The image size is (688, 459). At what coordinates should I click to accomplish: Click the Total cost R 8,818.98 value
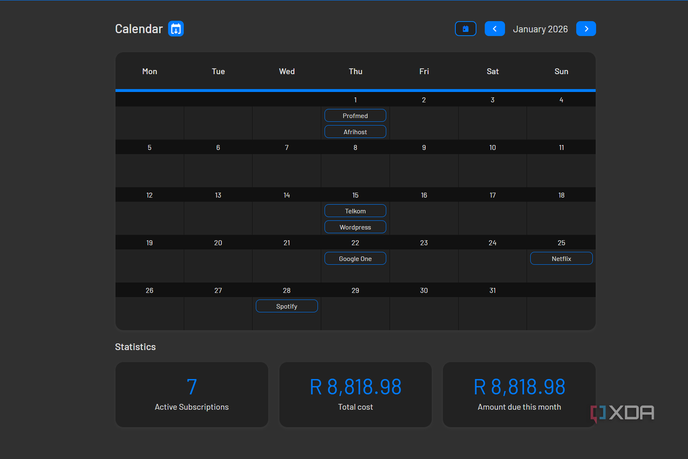point(355,387)
